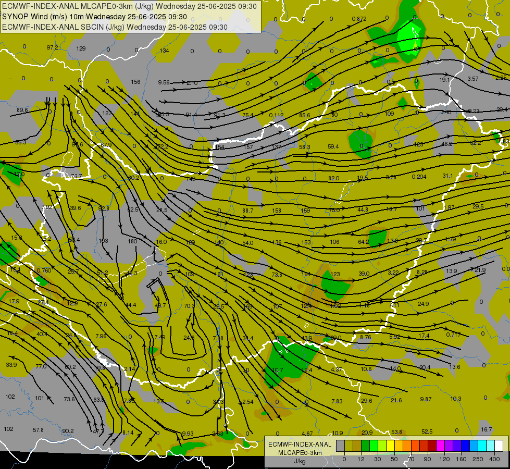Click the legend scale label 30
This screenshot has height=469, width=510.
[x=378, y=459]
